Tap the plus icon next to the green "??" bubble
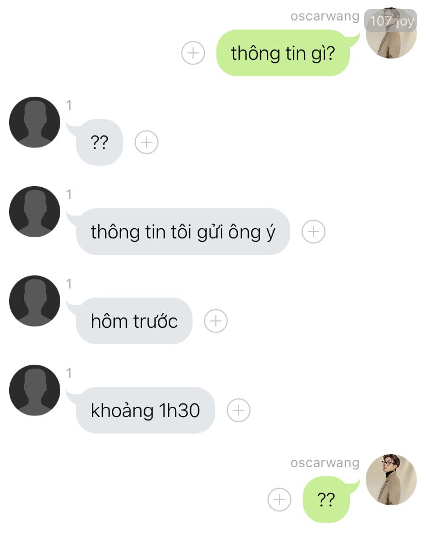426x536 pixels. pos(279,500)
